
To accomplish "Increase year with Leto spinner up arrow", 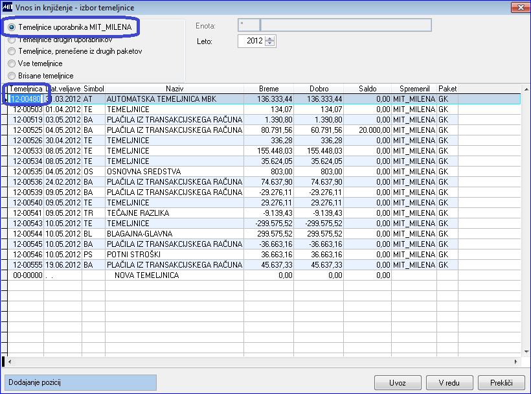I will click(270, 39).
